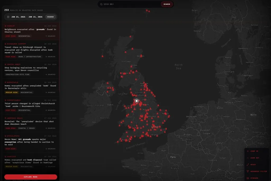Click the location pin icon next to Edinburgh Airport
This screenshot has height=181, width=271.
(x=6, y=44)
